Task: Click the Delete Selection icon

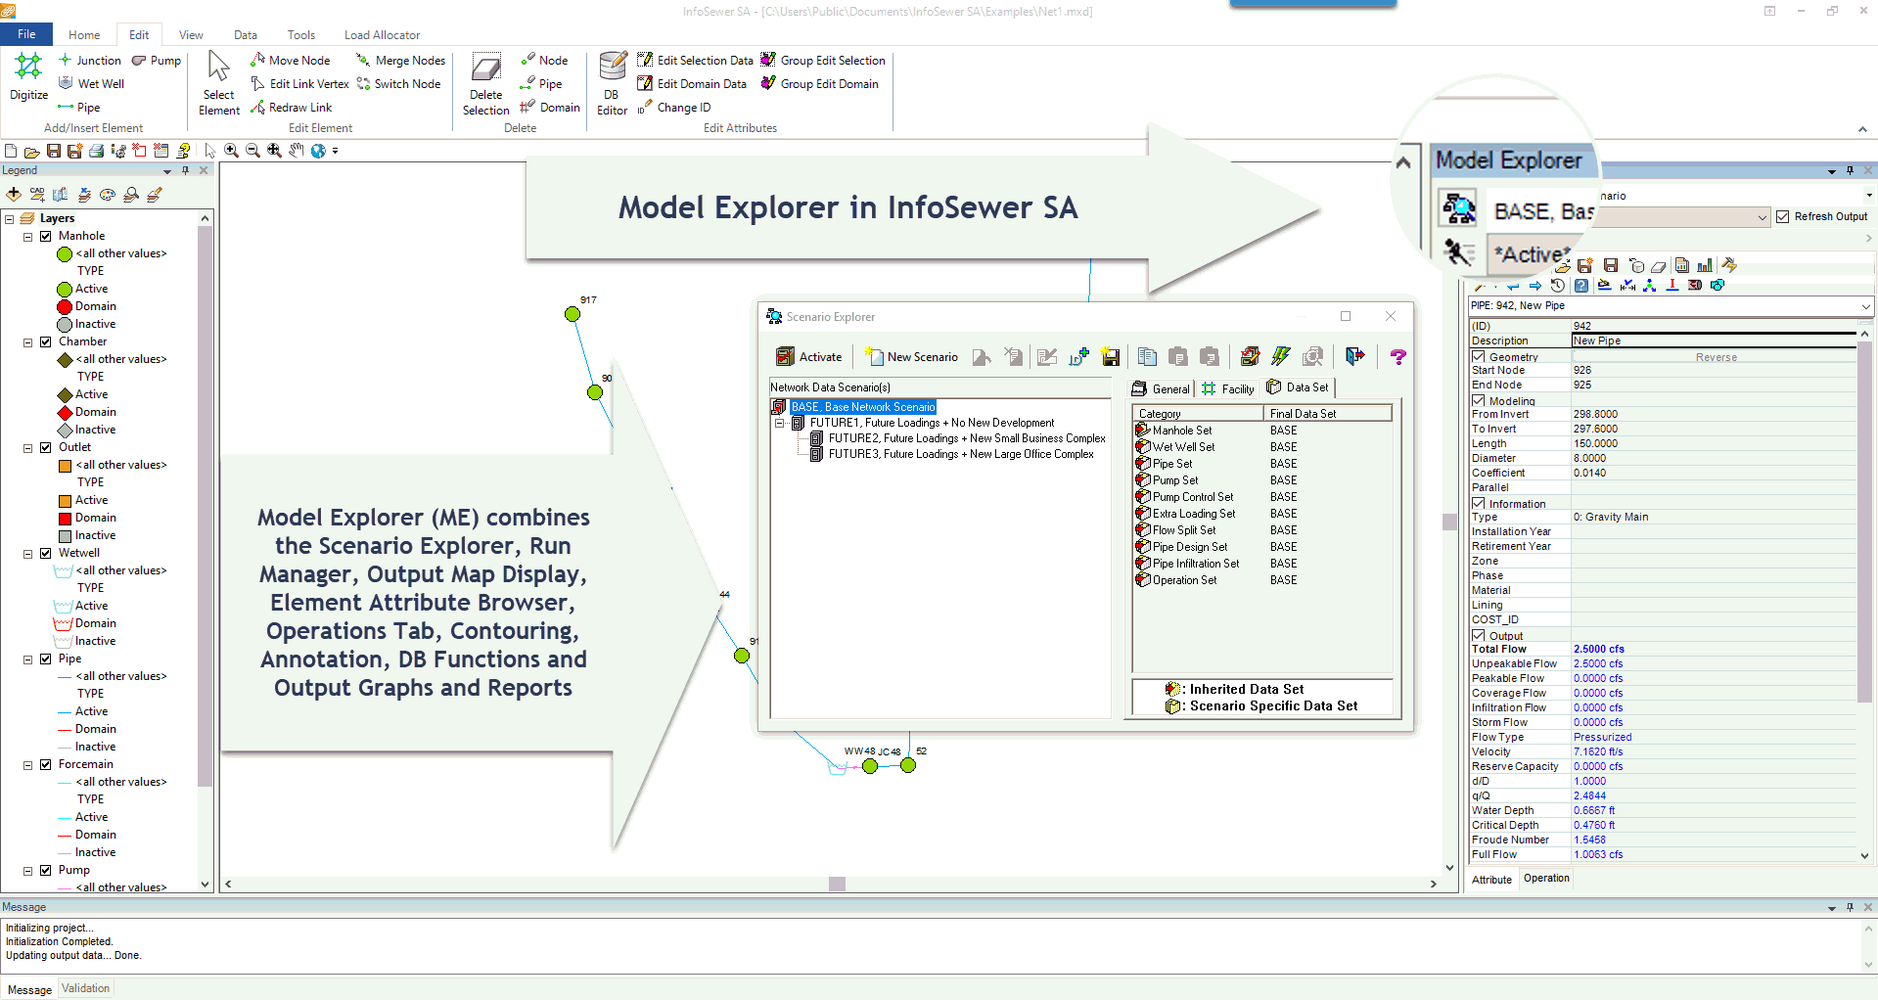Action: pyautogui.click(x=485, y=67)
